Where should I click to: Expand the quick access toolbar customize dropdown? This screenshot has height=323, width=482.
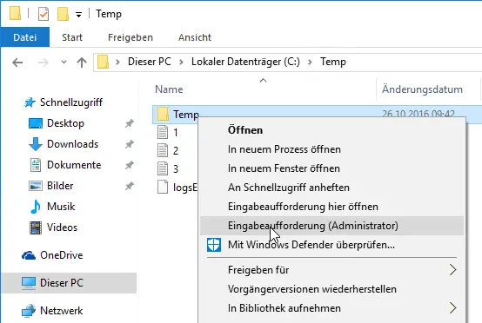[78, 15]
